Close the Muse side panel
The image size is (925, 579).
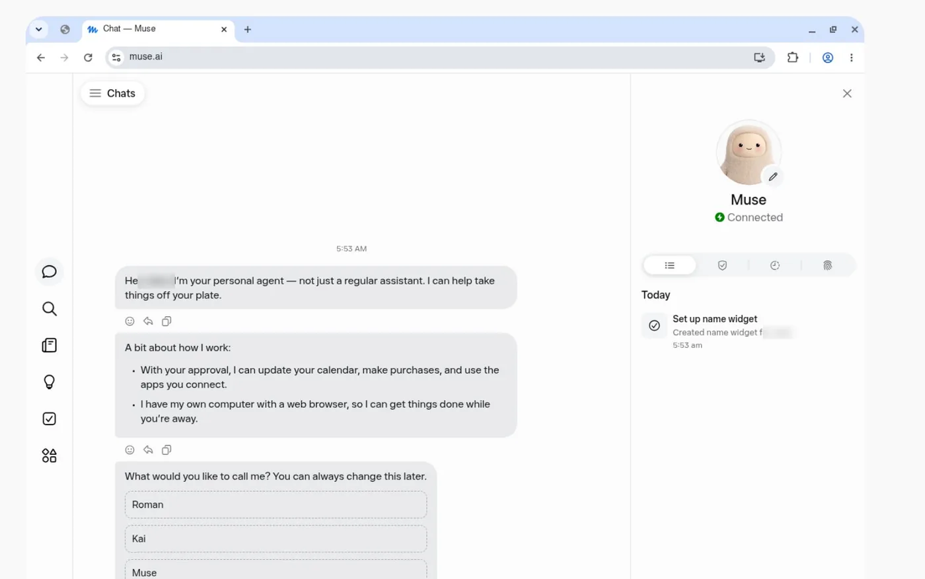tap(847, 94)
